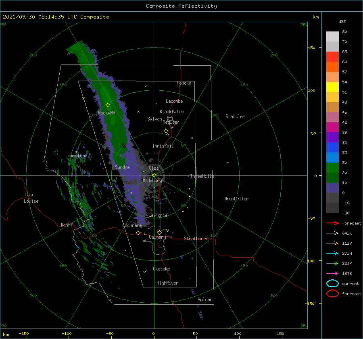Click the yellow diamond marker below RedDeer
Screen dimensions: 363x339
coord(166,131)
